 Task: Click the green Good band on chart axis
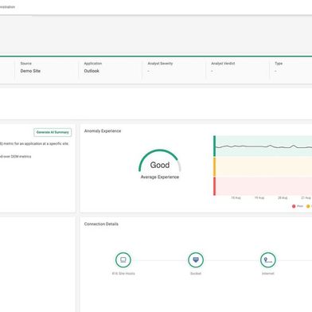(214, 146)
